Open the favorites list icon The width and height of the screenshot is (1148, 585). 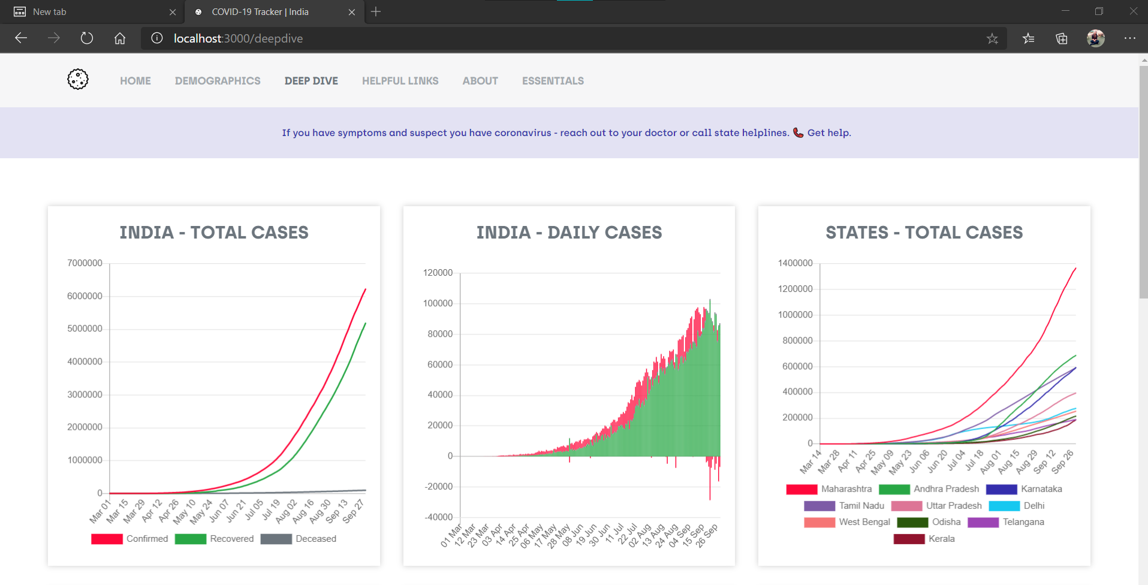tap(1029, 38)
